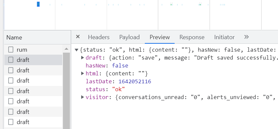Image resolution: width=278 pixels, height=129 pixels.
Task: Click the blue block in timeline overview
Action: [x=38, y=4]
